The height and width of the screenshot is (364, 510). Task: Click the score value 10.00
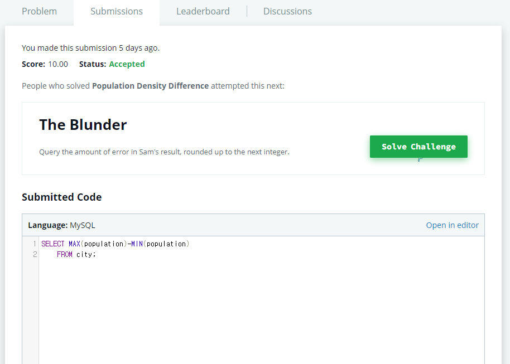58,64
